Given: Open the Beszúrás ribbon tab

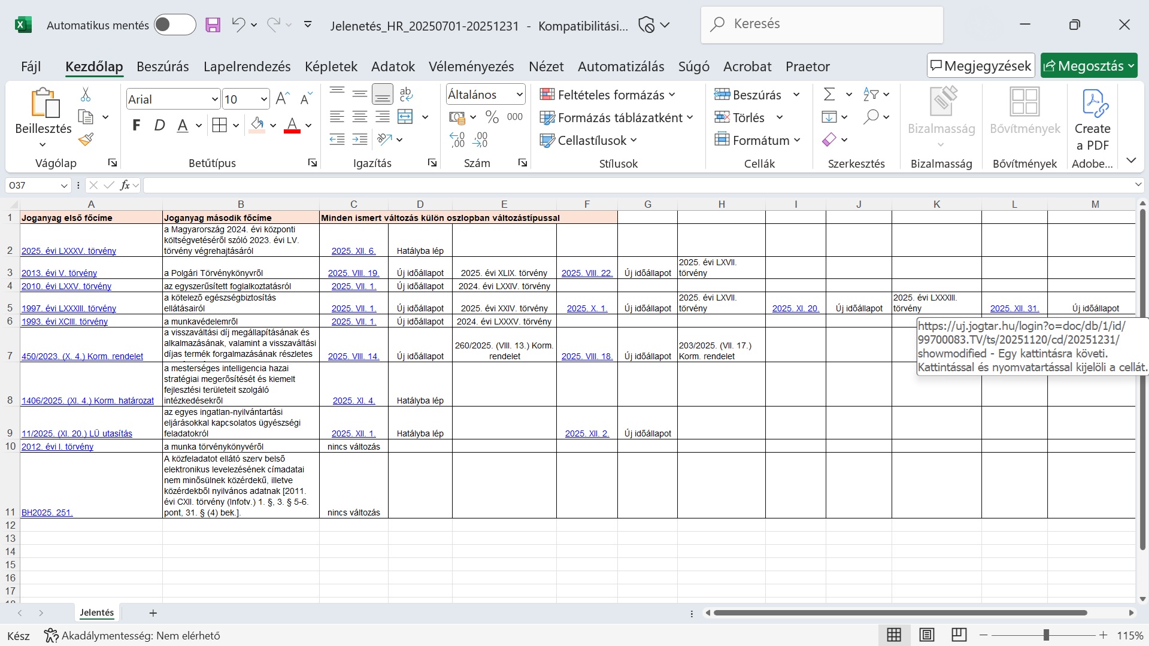Looking at the screenshot, I should pos(162,66).
